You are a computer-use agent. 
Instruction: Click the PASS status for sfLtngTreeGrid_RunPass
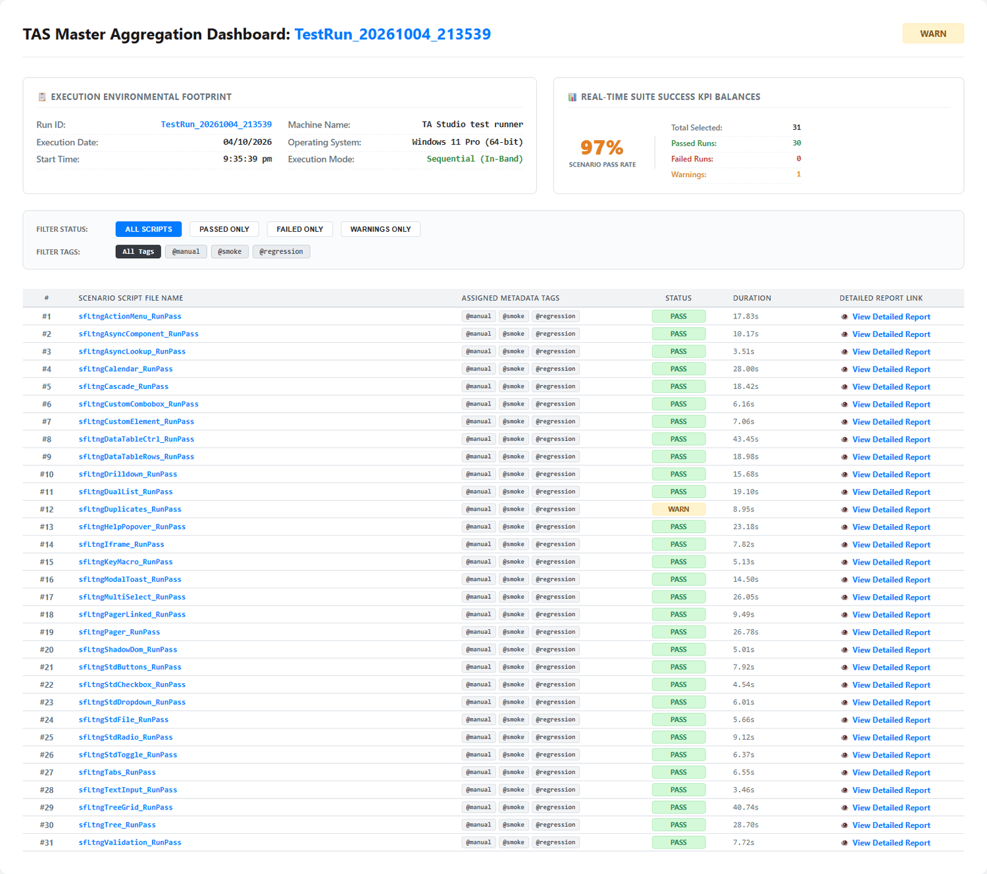coord(678,808)
